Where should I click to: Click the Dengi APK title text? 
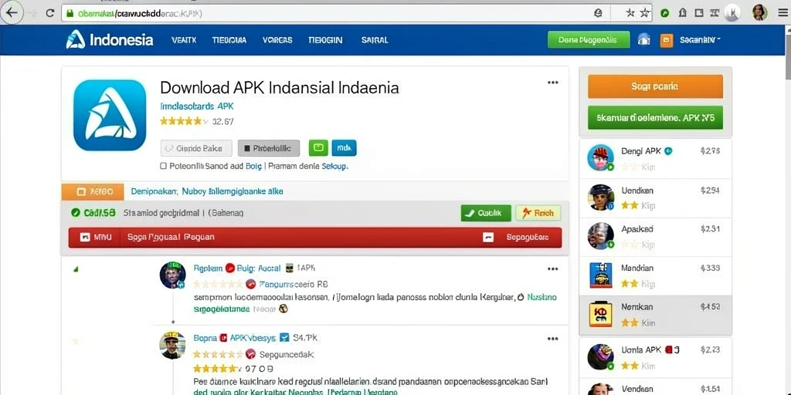click(x=640, y=150)
